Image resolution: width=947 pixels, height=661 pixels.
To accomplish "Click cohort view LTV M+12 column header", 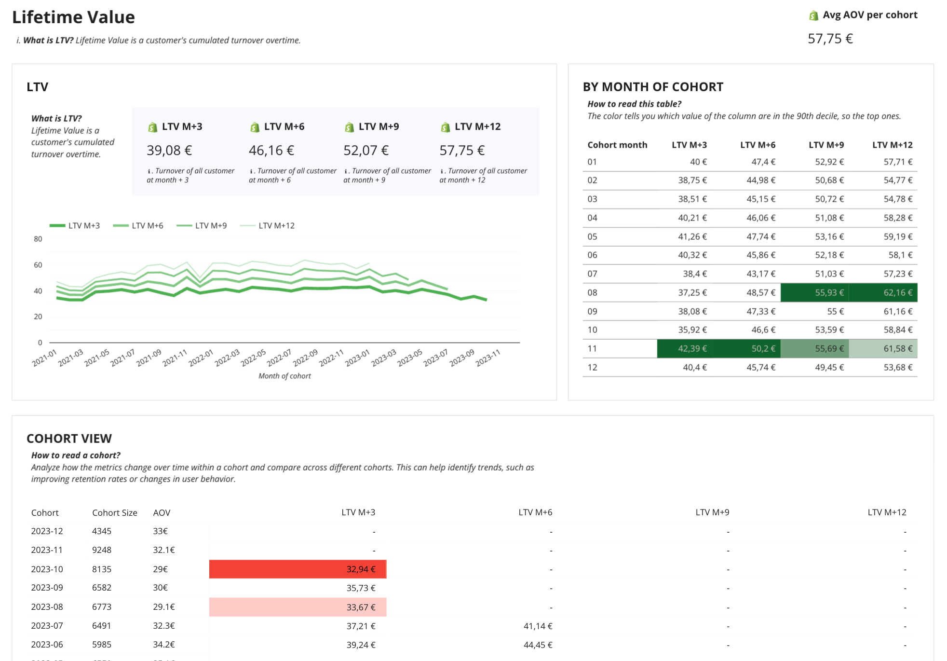I will point(887,512).
